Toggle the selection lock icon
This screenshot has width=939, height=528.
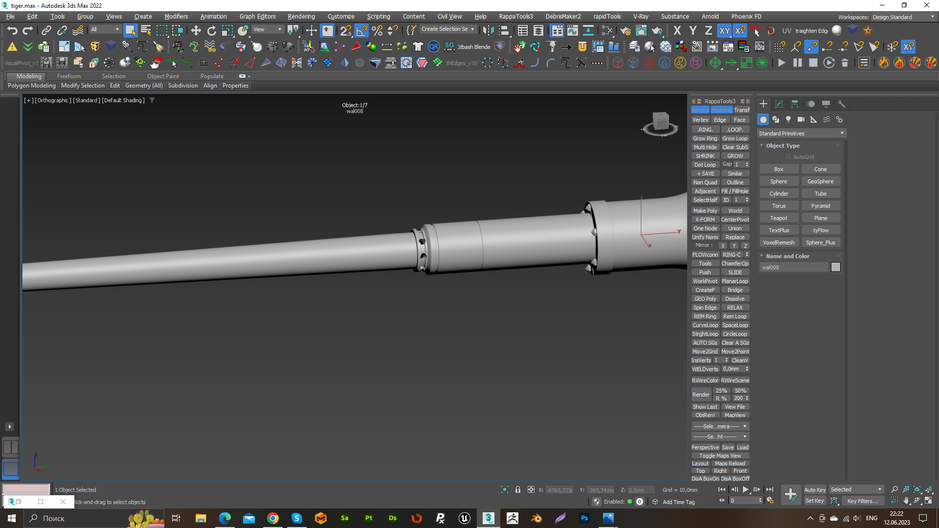coord(518,489)
